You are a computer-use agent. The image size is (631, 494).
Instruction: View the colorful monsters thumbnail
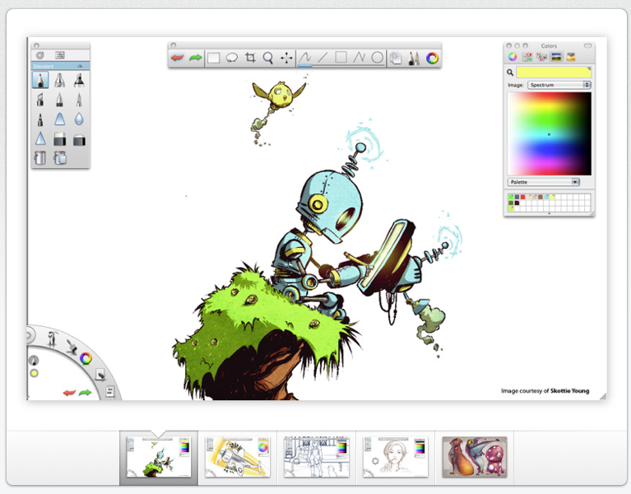(475, 458)
